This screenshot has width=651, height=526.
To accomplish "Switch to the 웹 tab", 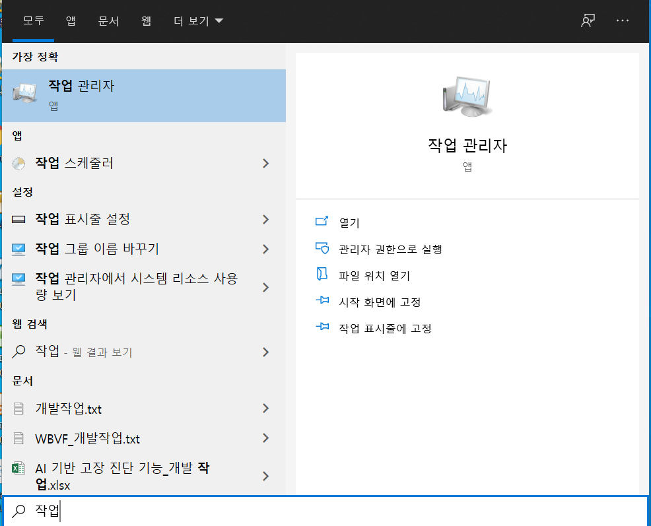I will coord(146,20).
